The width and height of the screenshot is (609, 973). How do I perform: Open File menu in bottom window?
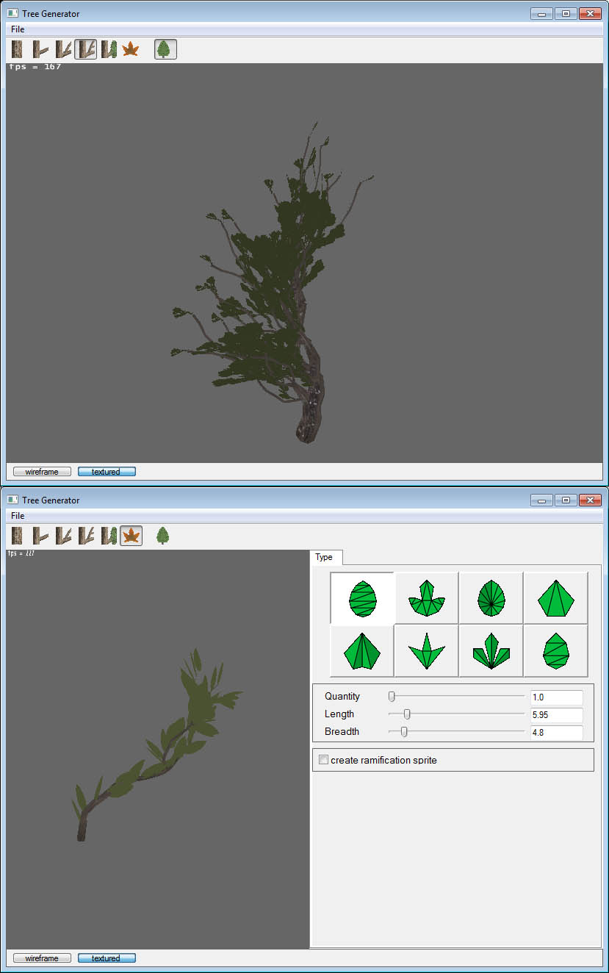tap(18, 516)
